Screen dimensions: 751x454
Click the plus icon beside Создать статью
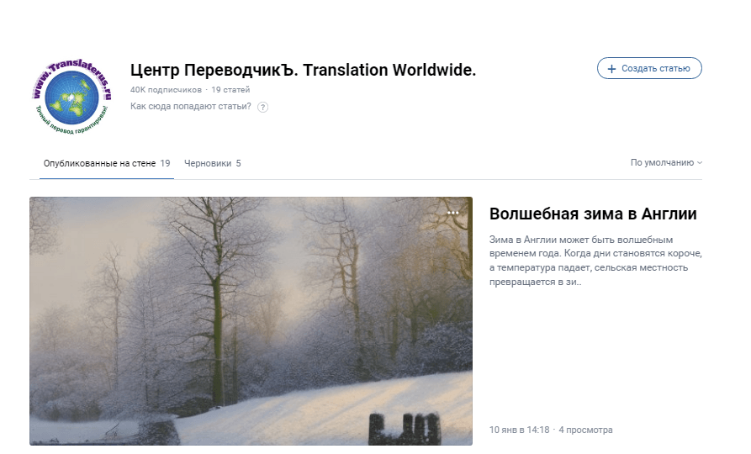pyautogui.click(x=611, y=69)
